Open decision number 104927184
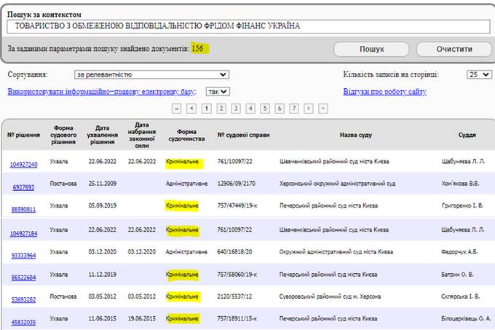This screenshot has width=495, height=330. (24, 233)
